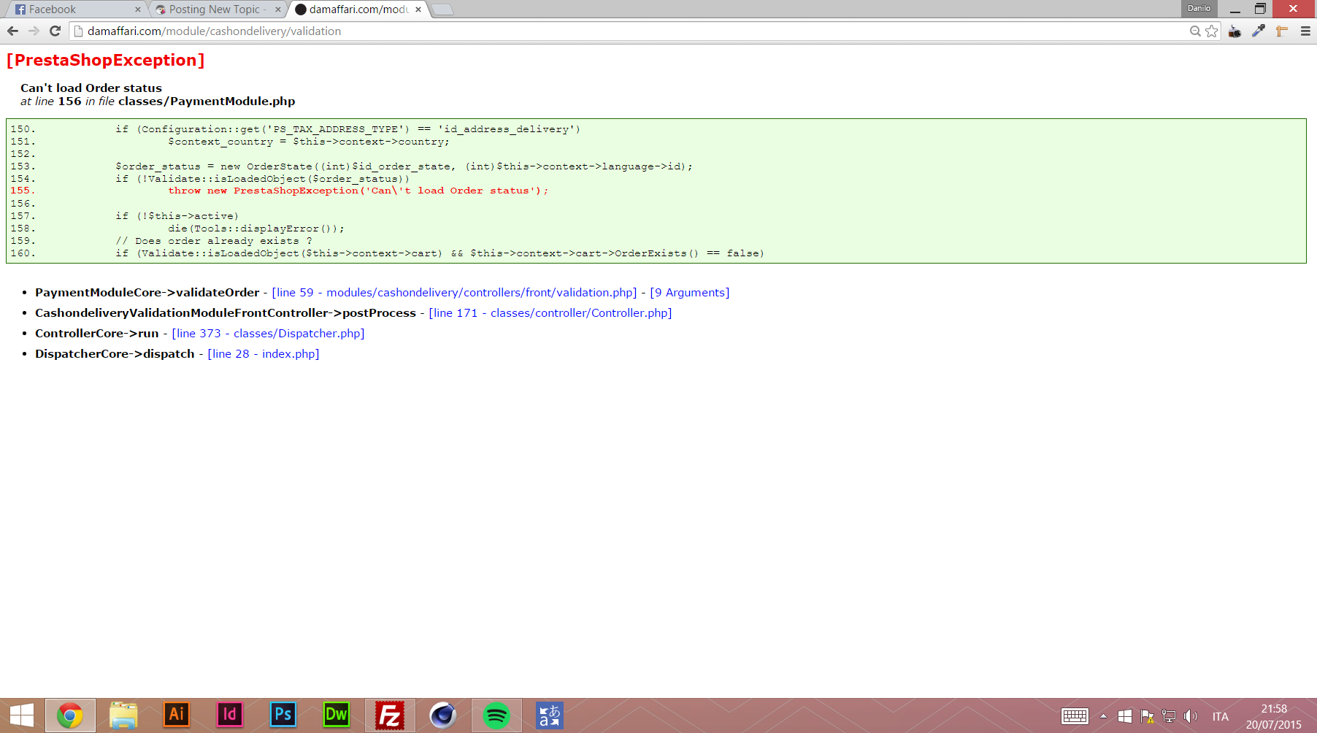The height and width of the screenshot is (733, 1317).
Task: Click the address bar URL field
Action: tap(628, 31)
